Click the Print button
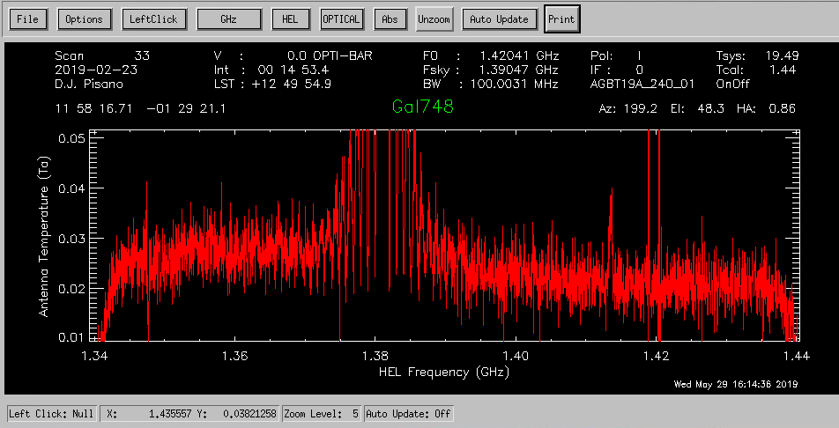The height and width of the screenshot is (428, 839). pyautogui.click(x=561, y=18)
